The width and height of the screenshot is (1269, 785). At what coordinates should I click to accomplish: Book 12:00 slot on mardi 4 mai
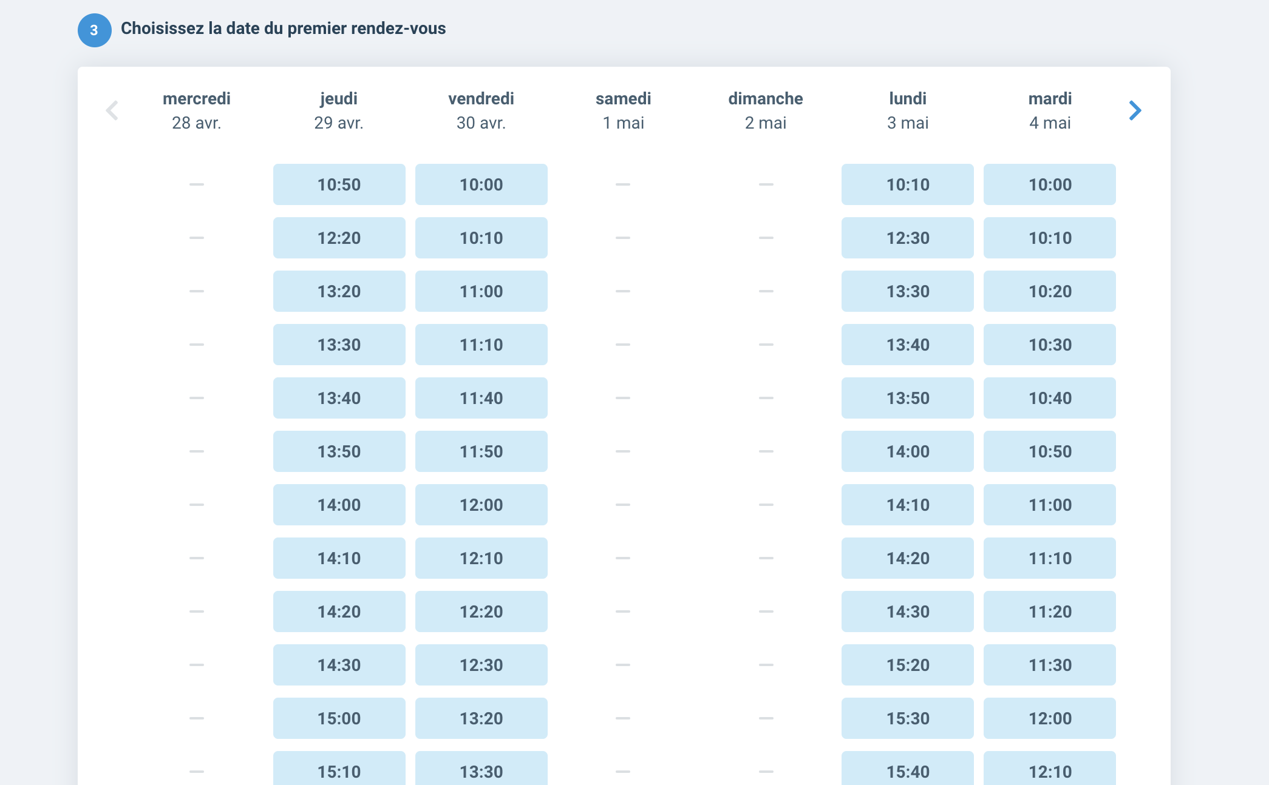coord(1049,718)
